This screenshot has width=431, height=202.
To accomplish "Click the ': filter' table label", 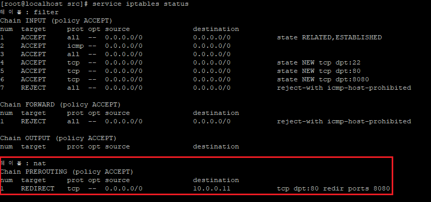I will 42,13.
